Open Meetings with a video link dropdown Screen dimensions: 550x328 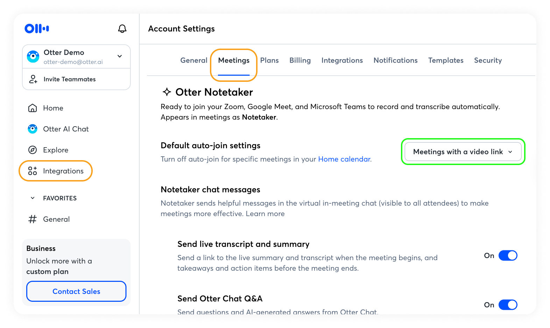point(463,152)
